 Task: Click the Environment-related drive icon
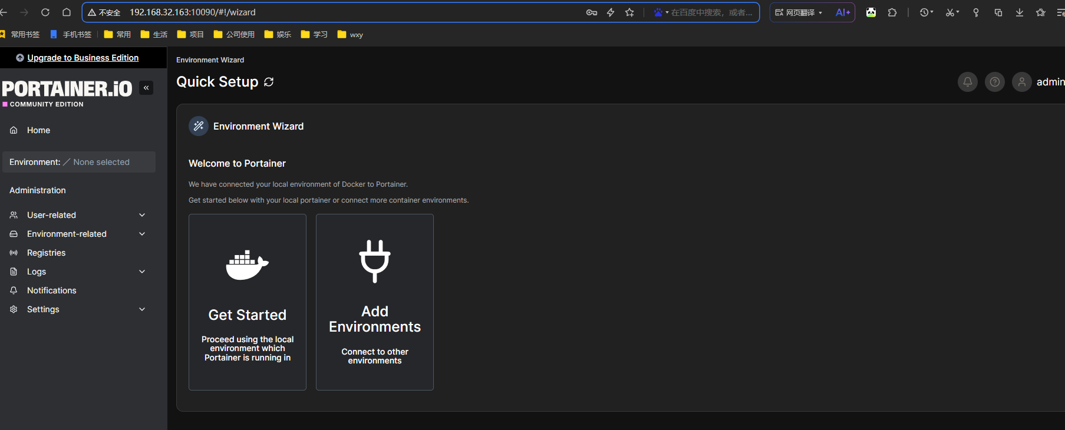[x=14, y=234]
